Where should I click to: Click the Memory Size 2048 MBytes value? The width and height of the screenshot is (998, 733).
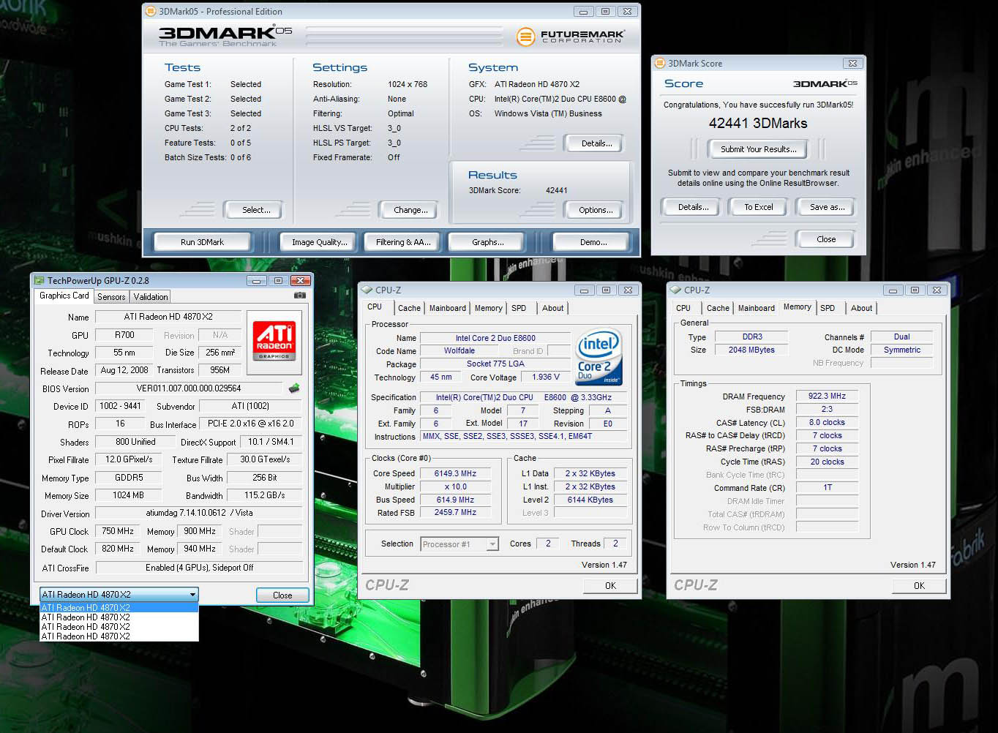tap(751, 350)
